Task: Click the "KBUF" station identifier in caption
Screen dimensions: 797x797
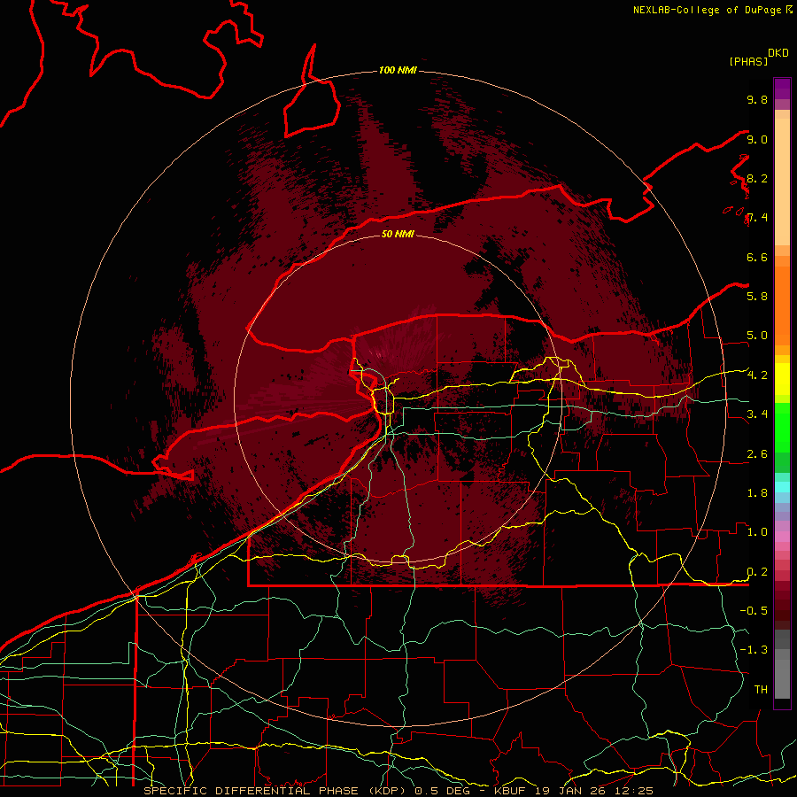Action: point(512,791)
